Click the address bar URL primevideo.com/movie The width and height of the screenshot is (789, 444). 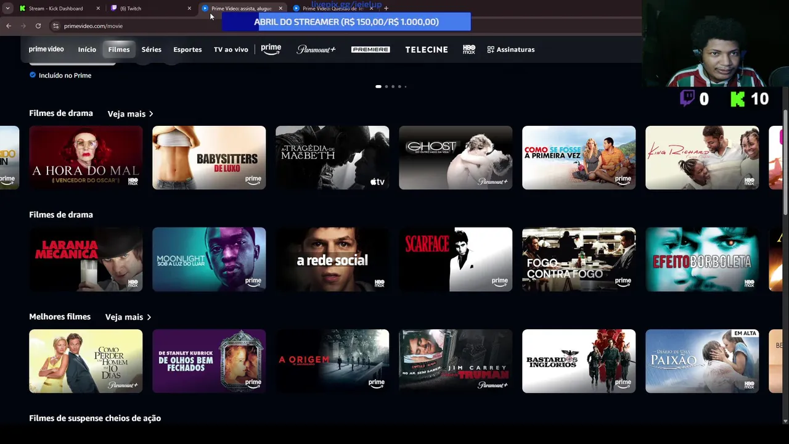(93, 26)
